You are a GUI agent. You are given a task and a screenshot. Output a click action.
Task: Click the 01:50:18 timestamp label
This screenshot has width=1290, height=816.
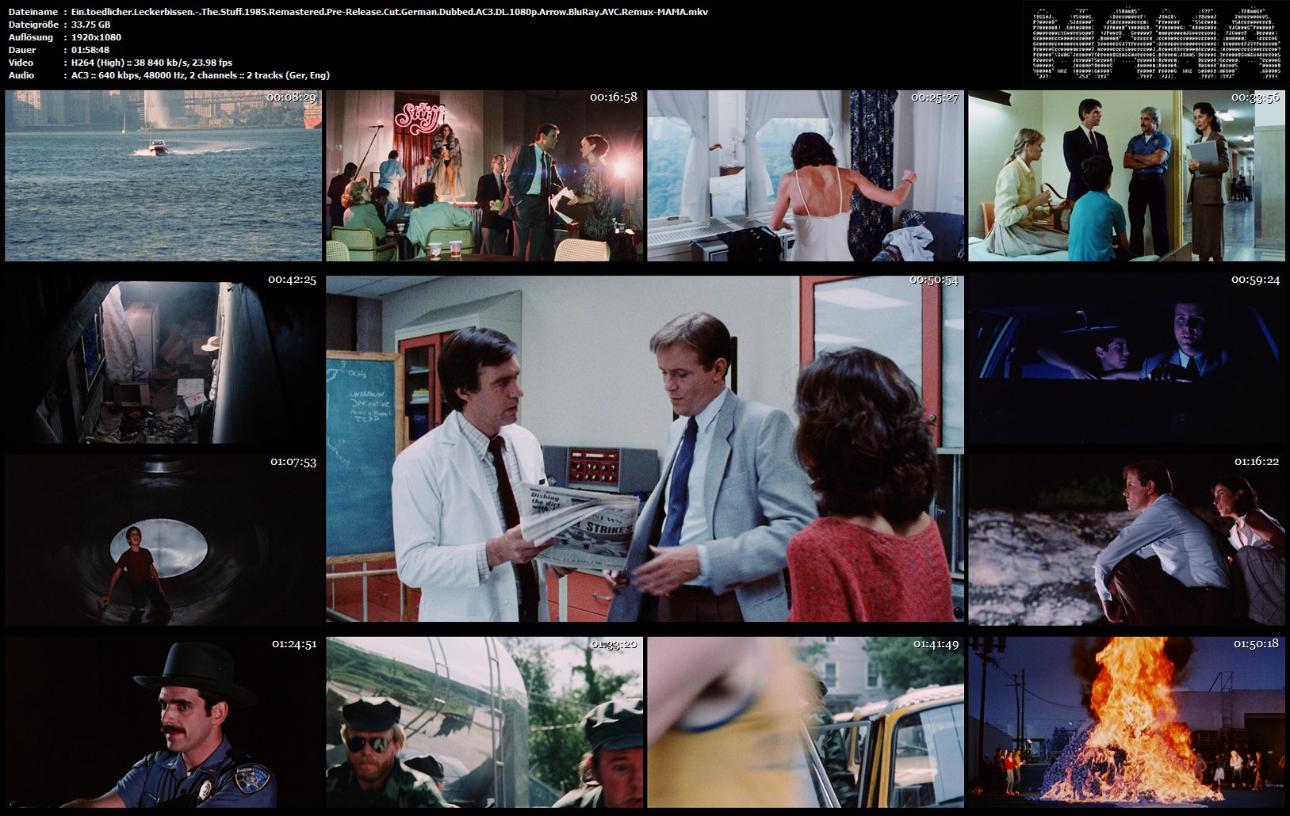1256,644
